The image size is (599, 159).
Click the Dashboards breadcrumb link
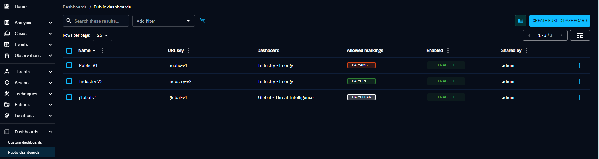pos(75,7)
